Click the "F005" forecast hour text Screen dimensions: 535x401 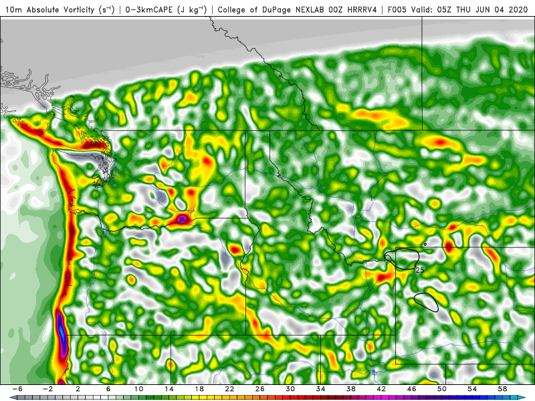(x=397, y=9)
